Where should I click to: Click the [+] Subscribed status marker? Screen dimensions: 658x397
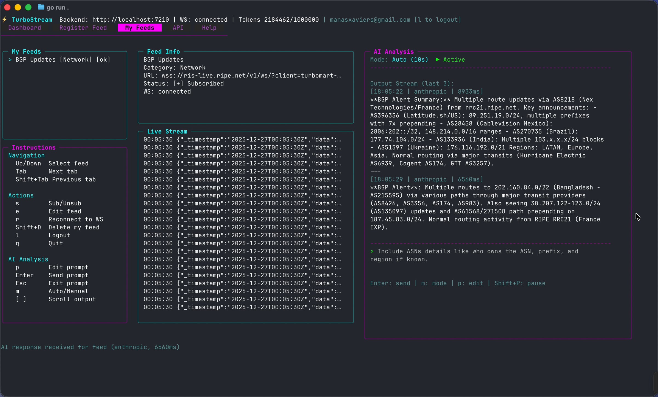[178, 84]
